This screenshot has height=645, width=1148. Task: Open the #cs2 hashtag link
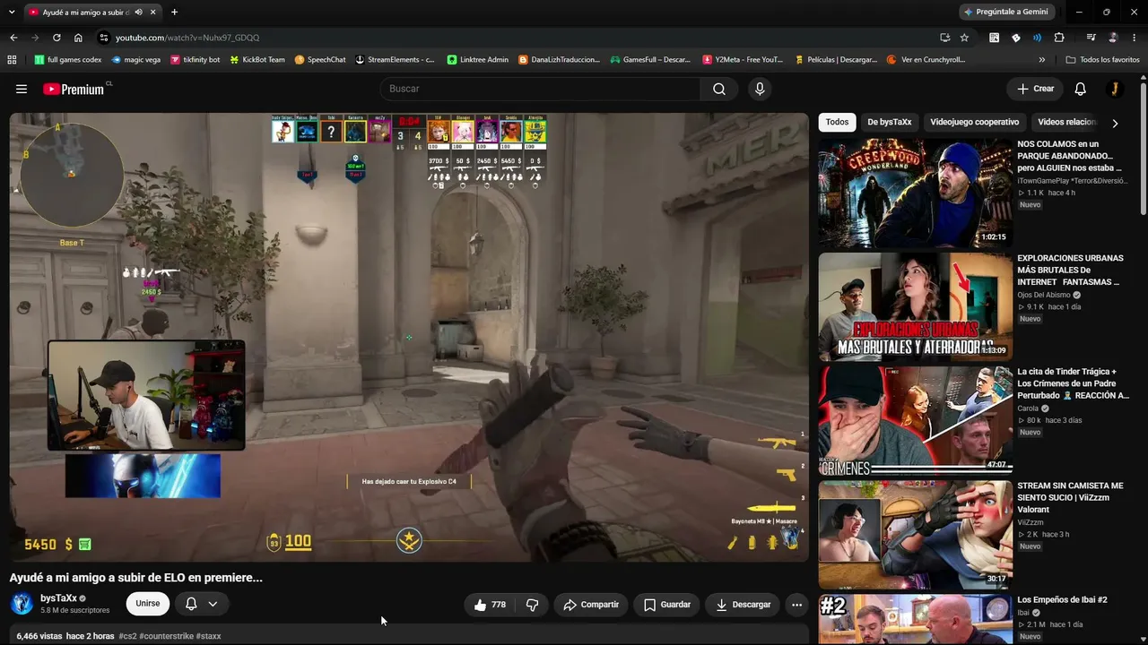(128, 636)
